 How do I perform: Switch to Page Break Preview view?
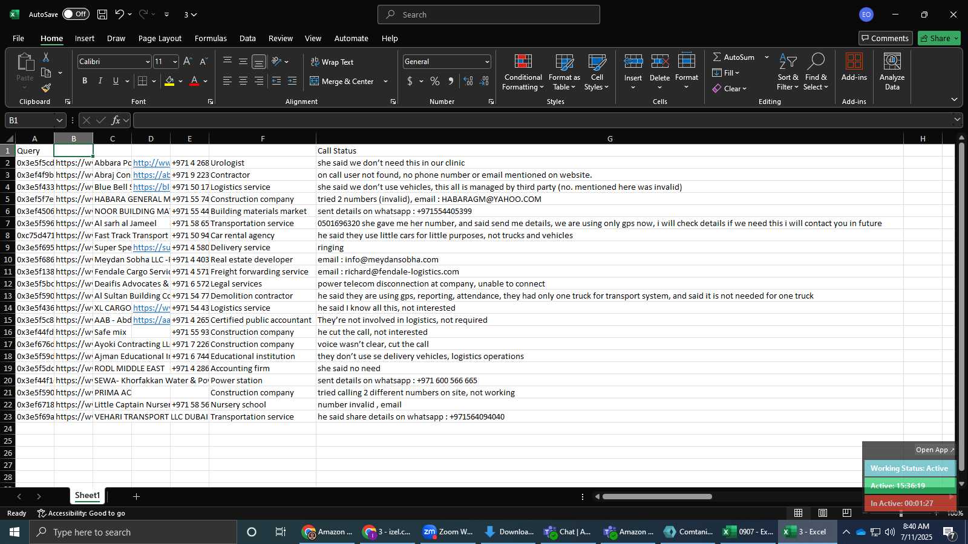(x=846, y=513)
